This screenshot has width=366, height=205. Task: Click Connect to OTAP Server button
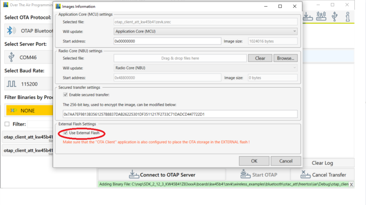162,175
